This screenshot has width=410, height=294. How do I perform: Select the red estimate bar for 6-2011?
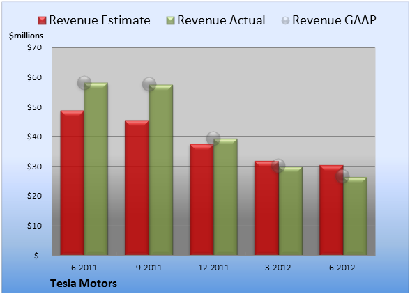pyautogui.click(x=73, y=183)
